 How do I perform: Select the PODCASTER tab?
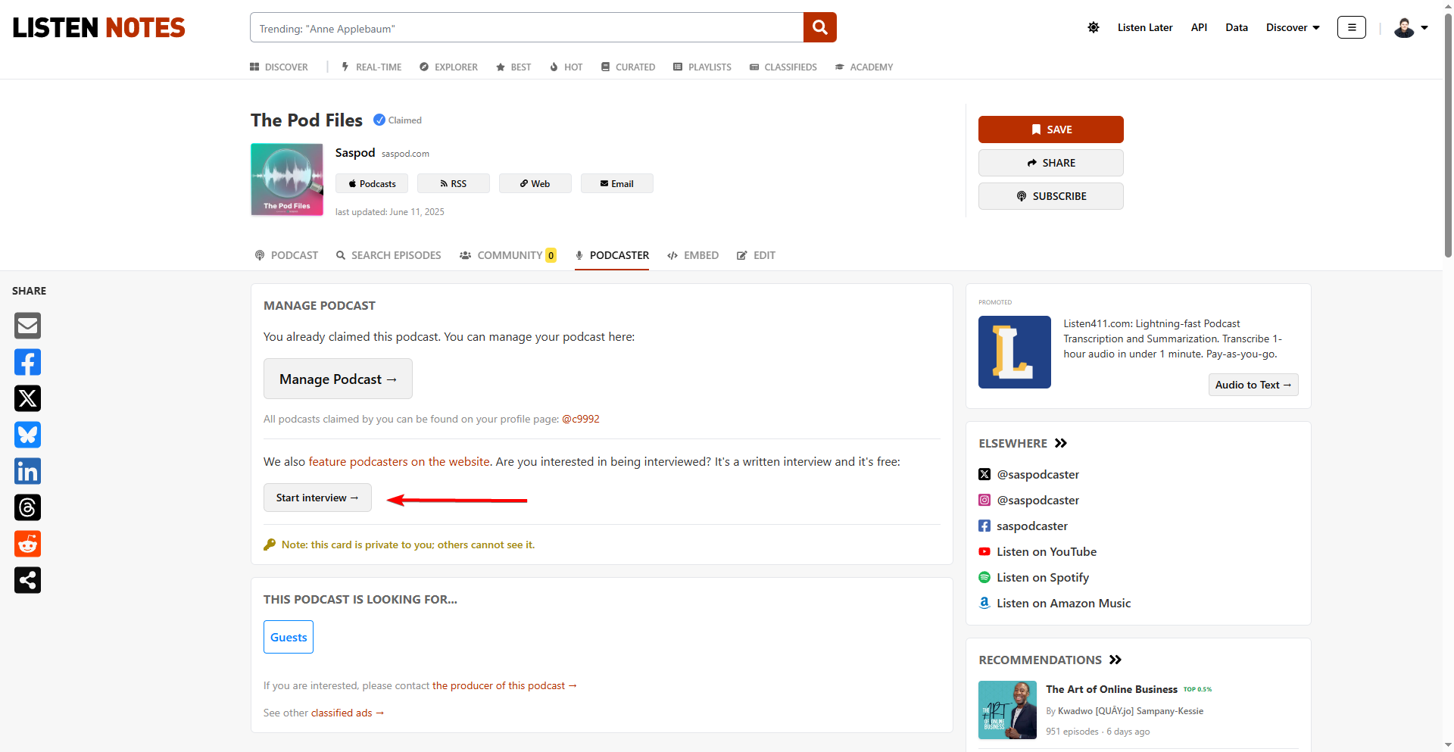(612, 255)
